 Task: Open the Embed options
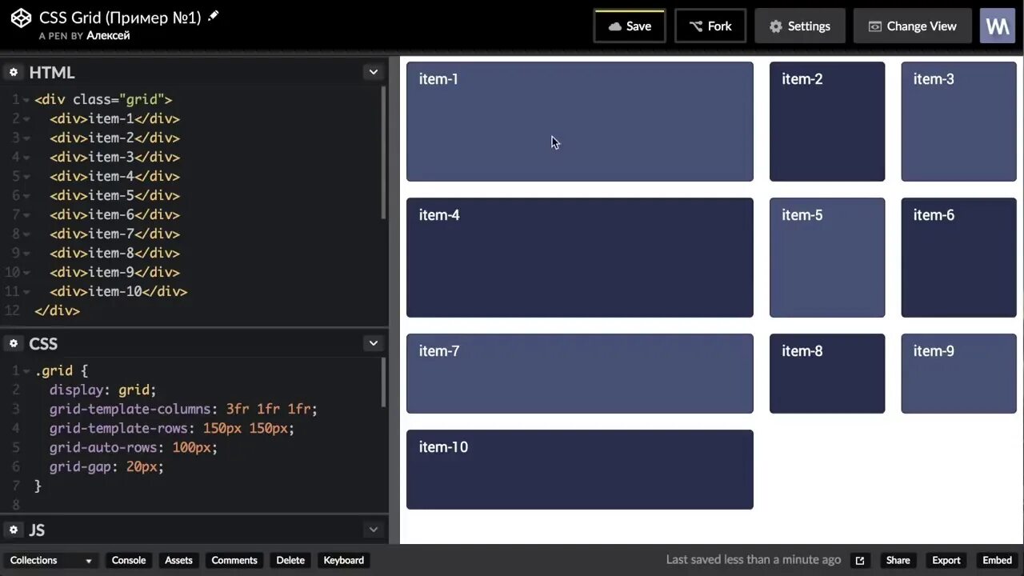[x=996, y=560]
